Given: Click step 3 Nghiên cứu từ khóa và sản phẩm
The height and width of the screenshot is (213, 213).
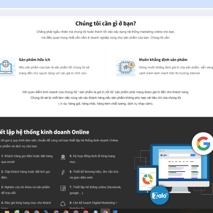Looking at the screenshot, I should [x=26, y=190].
